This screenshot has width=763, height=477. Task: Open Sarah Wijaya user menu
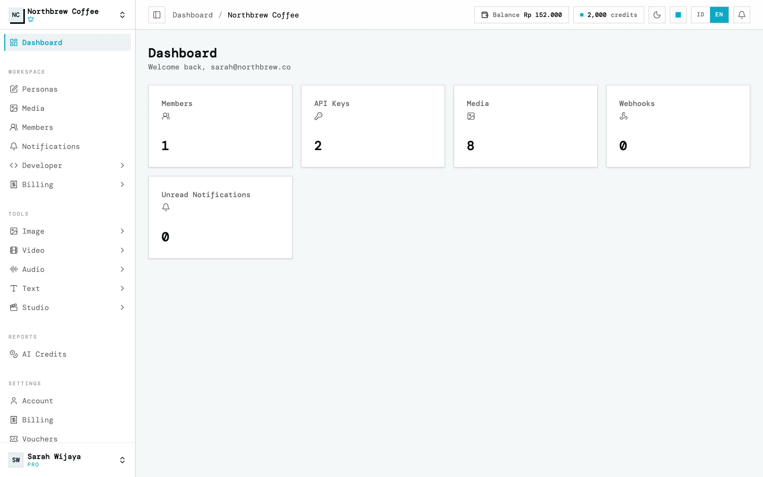coord(68,460)
